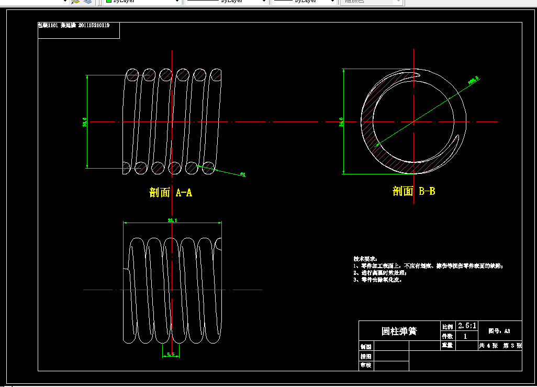537x387 pixels.
Task: Select the title block text 圆柱弹簧
Action: point(399,331)
